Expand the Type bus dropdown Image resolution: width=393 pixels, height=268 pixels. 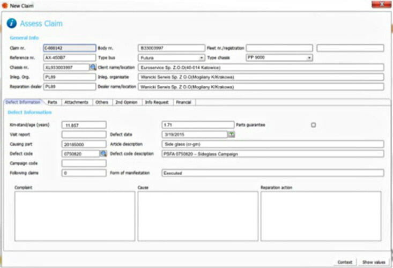pos(202,58)
